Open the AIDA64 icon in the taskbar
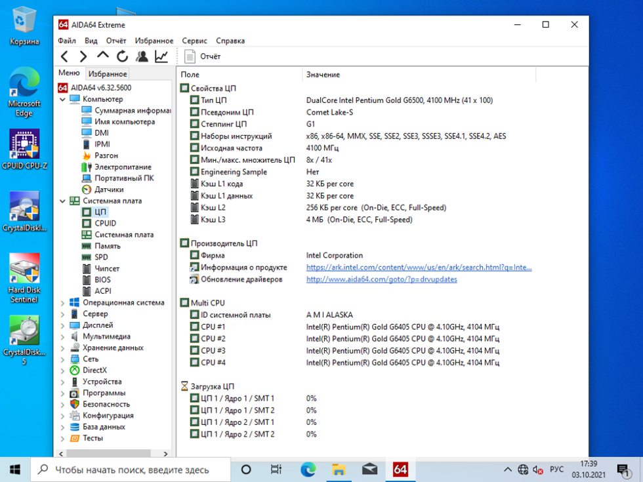 tap(400, 470)
